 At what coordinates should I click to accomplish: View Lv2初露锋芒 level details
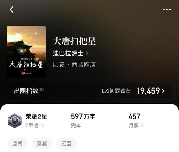116,91
